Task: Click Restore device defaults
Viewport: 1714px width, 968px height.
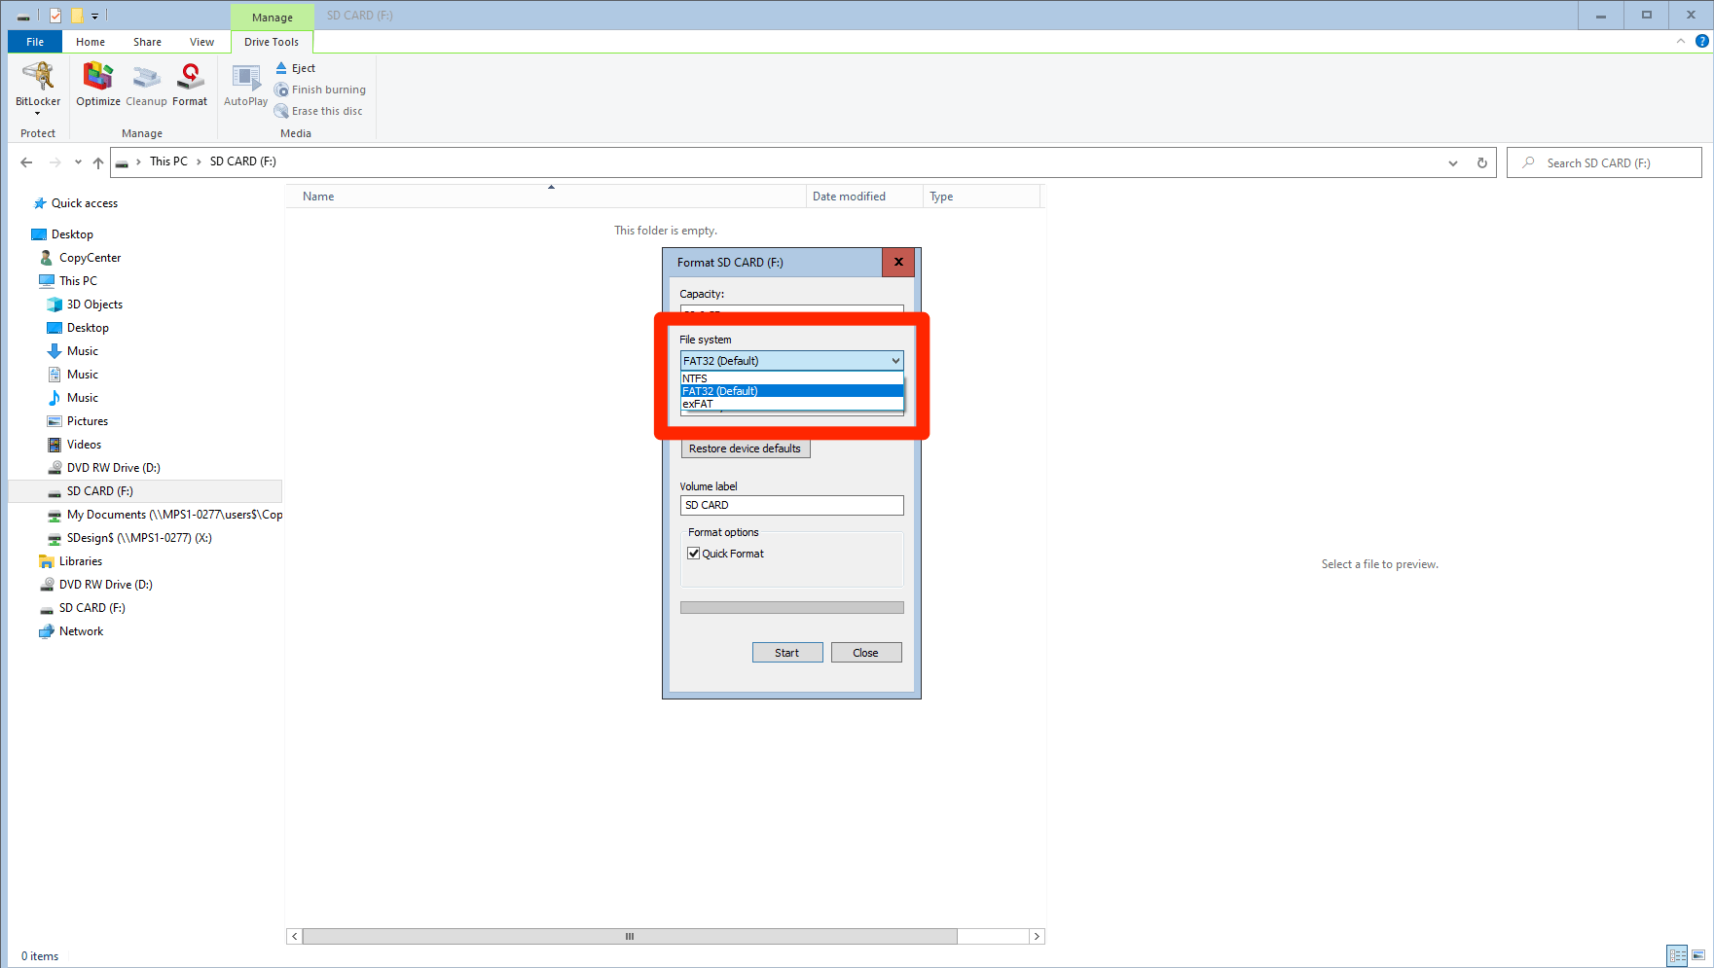Action: pos(745,448)
